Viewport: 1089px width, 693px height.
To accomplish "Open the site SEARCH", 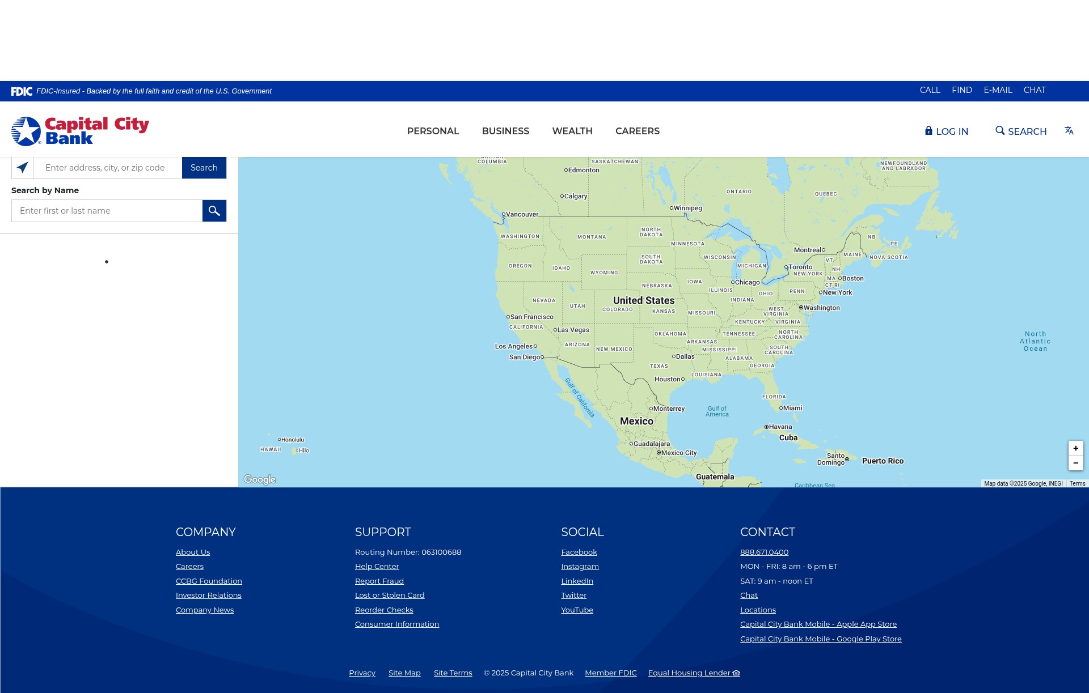I will click(1021, 131).
